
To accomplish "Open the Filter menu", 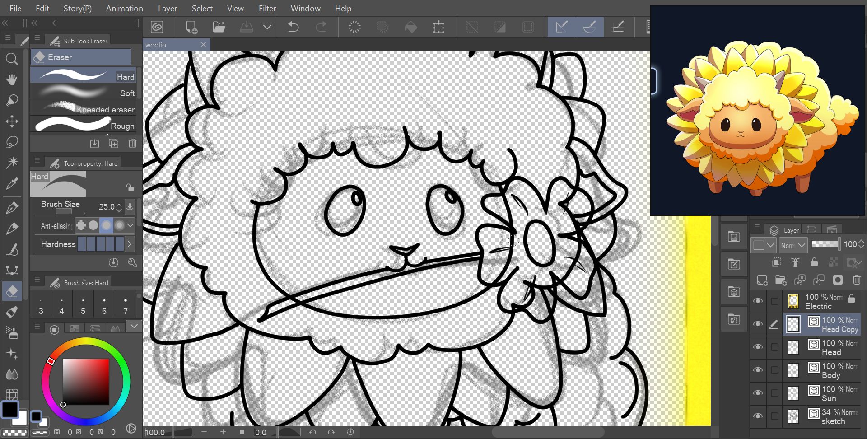I will 267,8.
